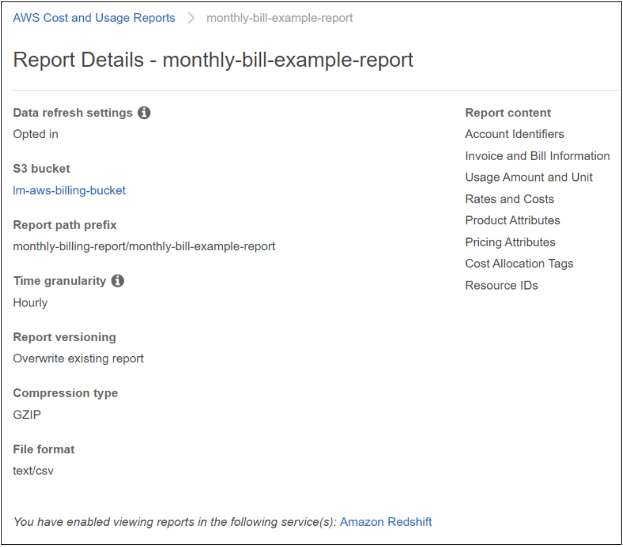Select the Resource IDs item
The width and height of the screenshot is (623, 547).
pos(501,285)
